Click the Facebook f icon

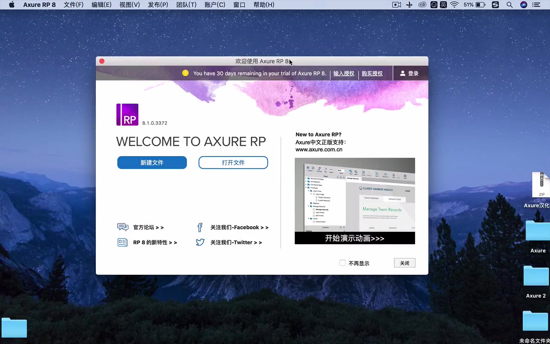pos(200,227)
